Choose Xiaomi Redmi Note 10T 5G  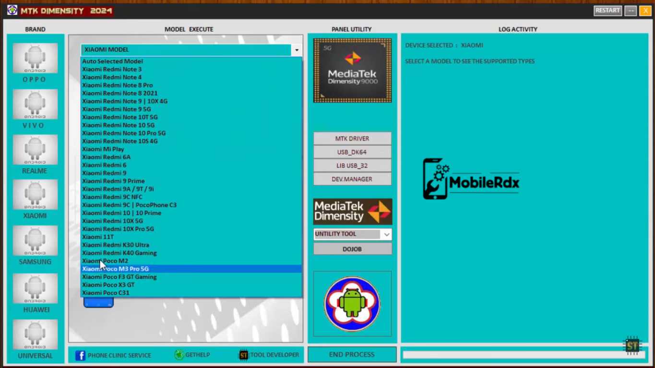(191, 117)
